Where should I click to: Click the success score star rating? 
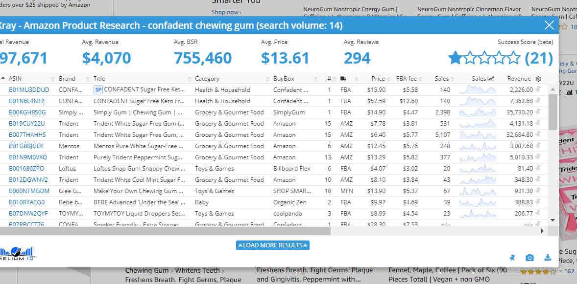(484, 58)
